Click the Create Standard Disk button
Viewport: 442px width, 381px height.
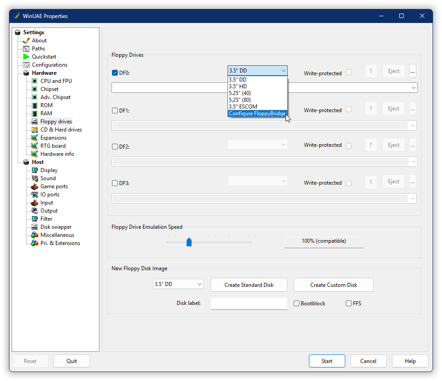click(249, 285)
